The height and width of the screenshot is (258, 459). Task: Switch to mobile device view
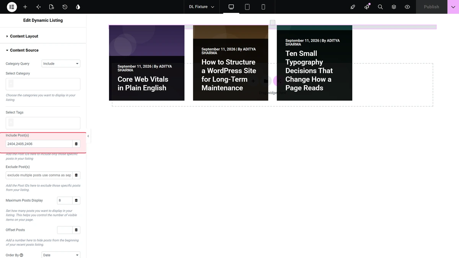(x=263, y=7)
